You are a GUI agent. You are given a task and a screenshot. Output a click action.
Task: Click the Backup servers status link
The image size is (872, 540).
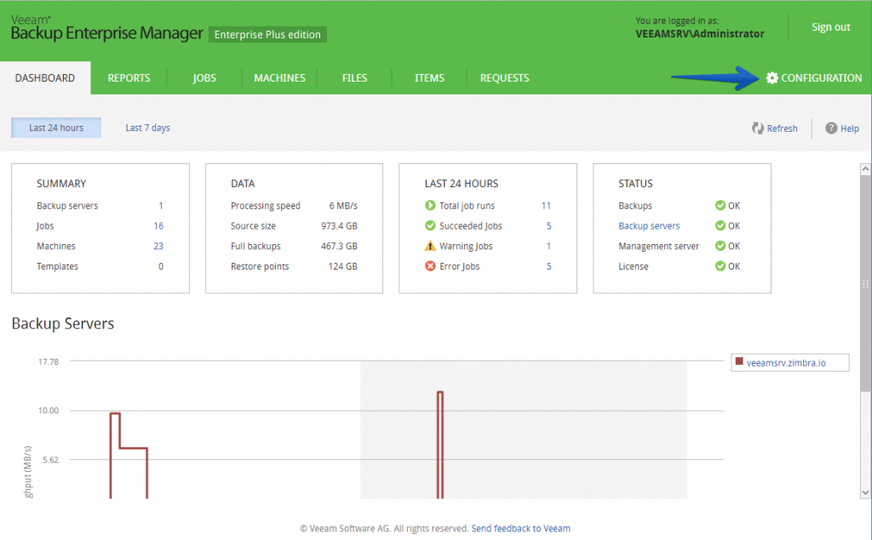(x=649, y=225)
